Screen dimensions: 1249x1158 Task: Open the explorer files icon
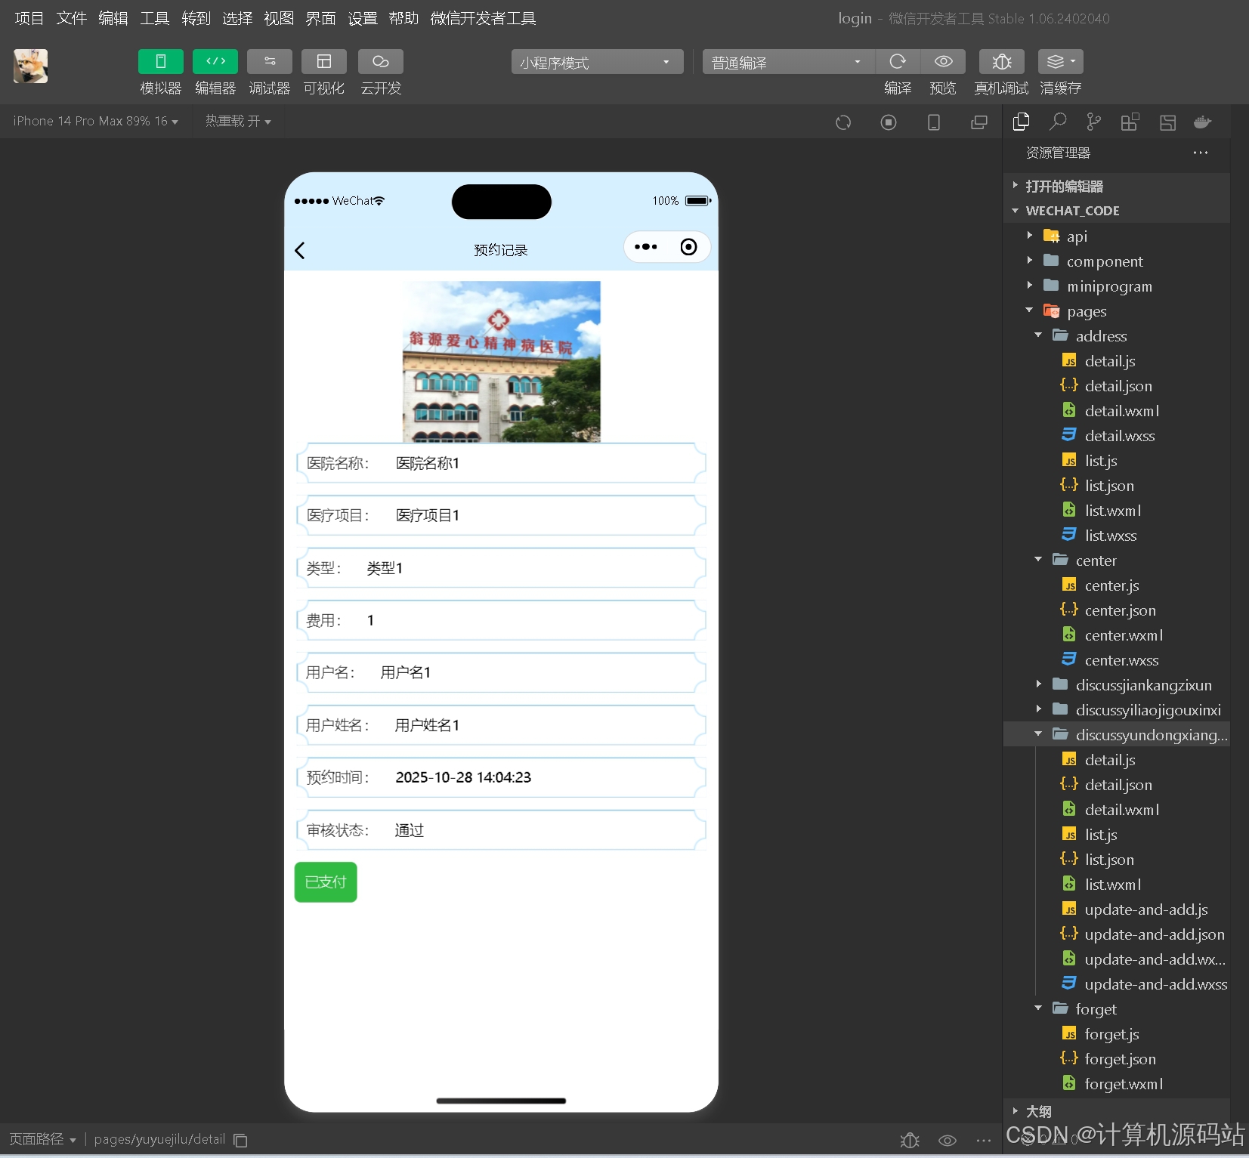tap(1022, 122)
